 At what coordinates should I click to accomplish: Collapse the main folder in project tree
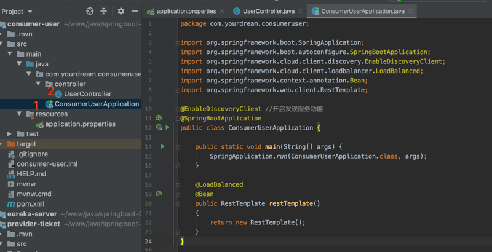pyautogui.click(x=10, y=54)
